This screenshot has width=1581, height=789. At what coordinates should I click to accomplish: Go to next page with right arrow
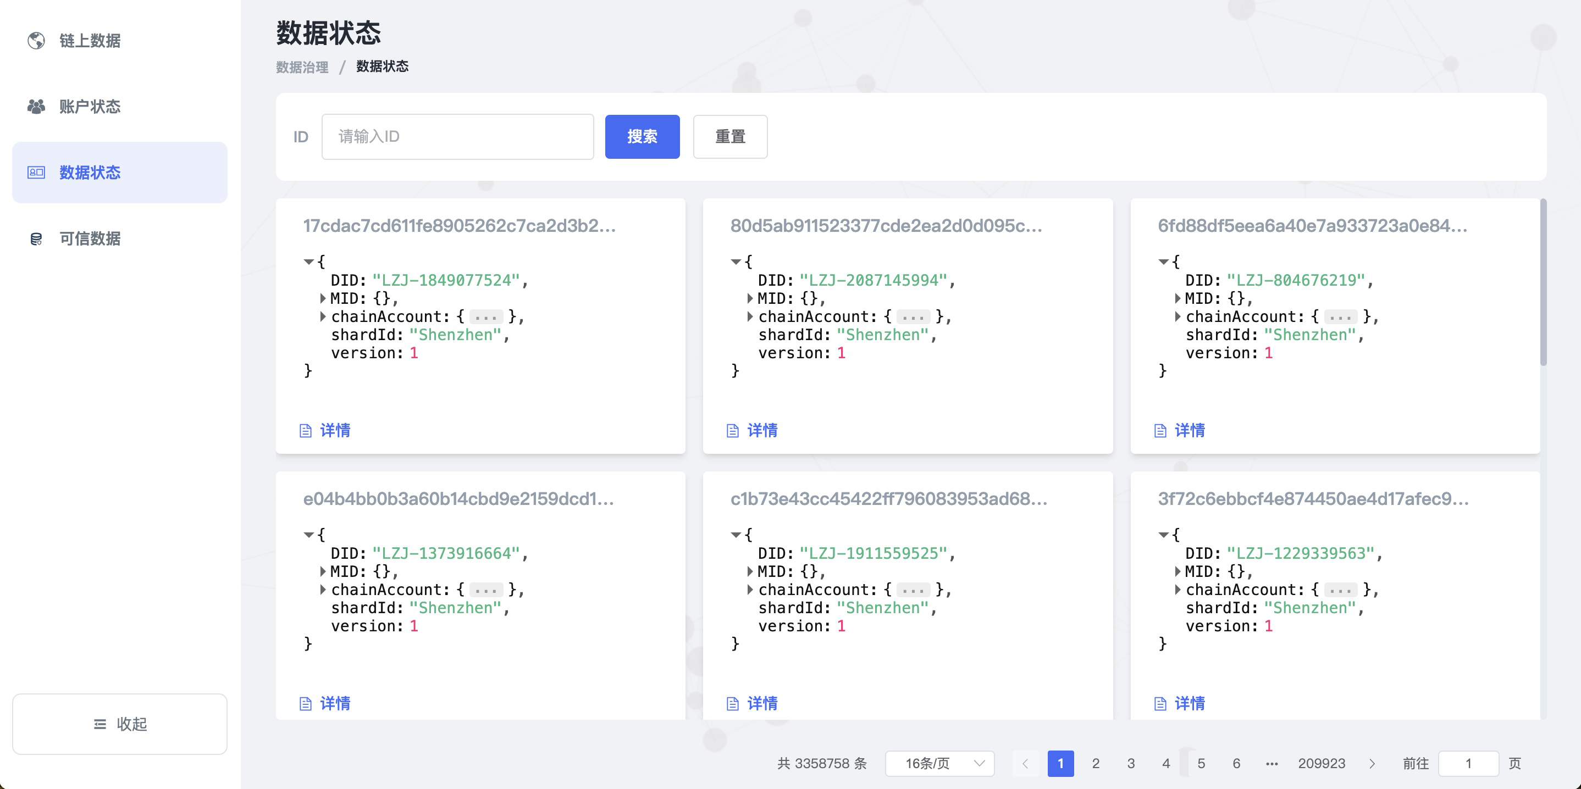1372,763
